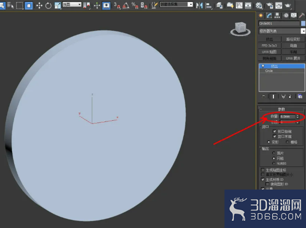Select the 栅格 radio button
306x228 pixels.
(x=288, y=142)
